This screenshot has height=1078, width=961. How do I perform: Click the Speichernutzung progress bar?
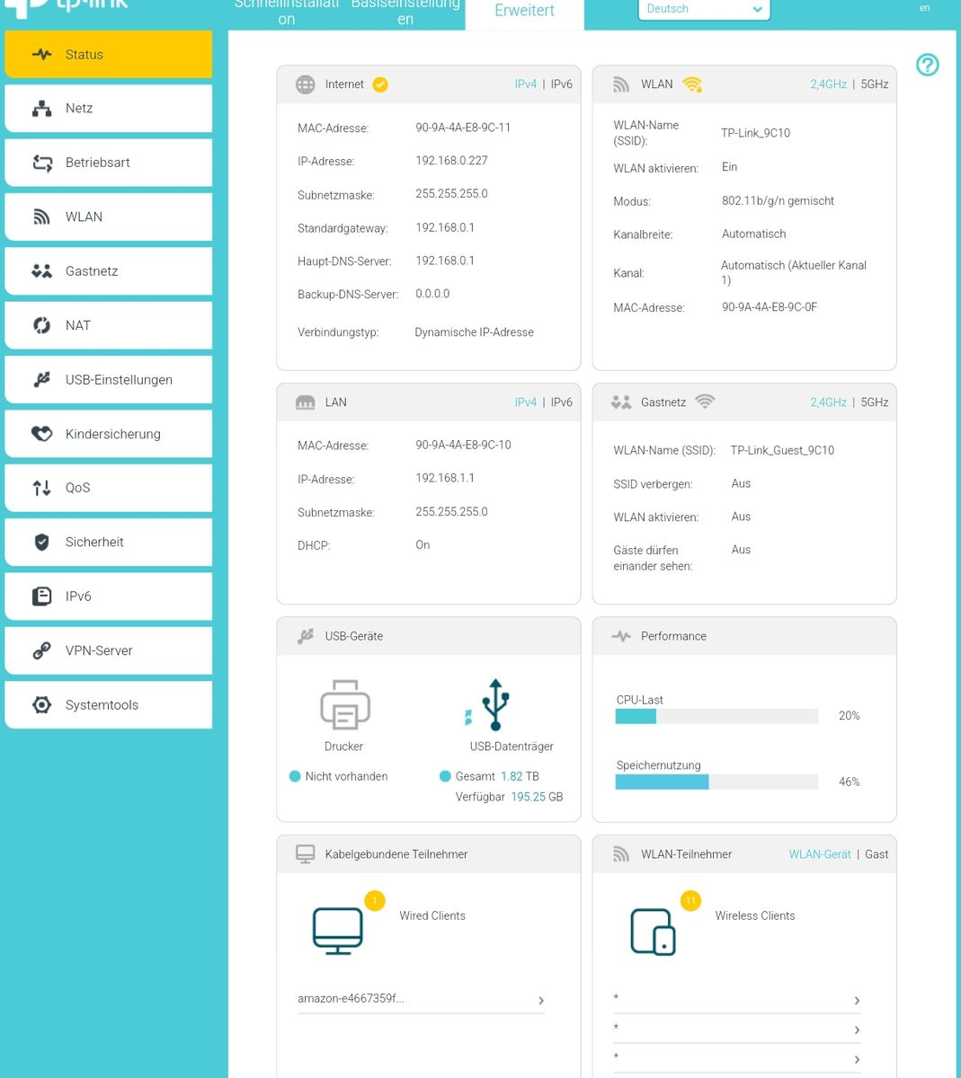click(x=716, y=782)
